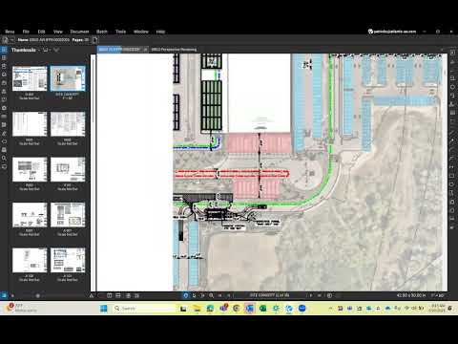Click the page size readout in status bar
Viewport: 458px width, 344px height.
[x=411, y=295]
